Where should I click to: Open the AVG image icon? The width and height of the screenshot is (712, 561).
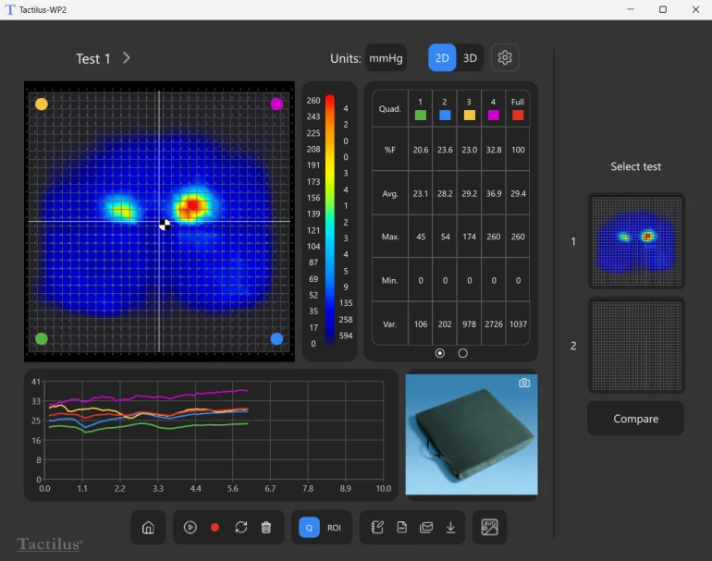(489, 528)
